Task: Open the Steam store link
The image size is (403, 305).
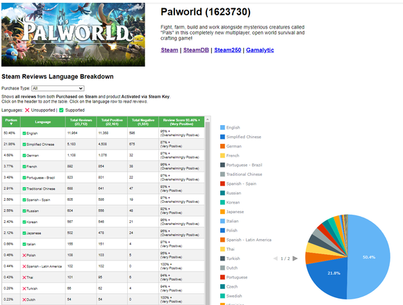Action: [x=170, y=50]
